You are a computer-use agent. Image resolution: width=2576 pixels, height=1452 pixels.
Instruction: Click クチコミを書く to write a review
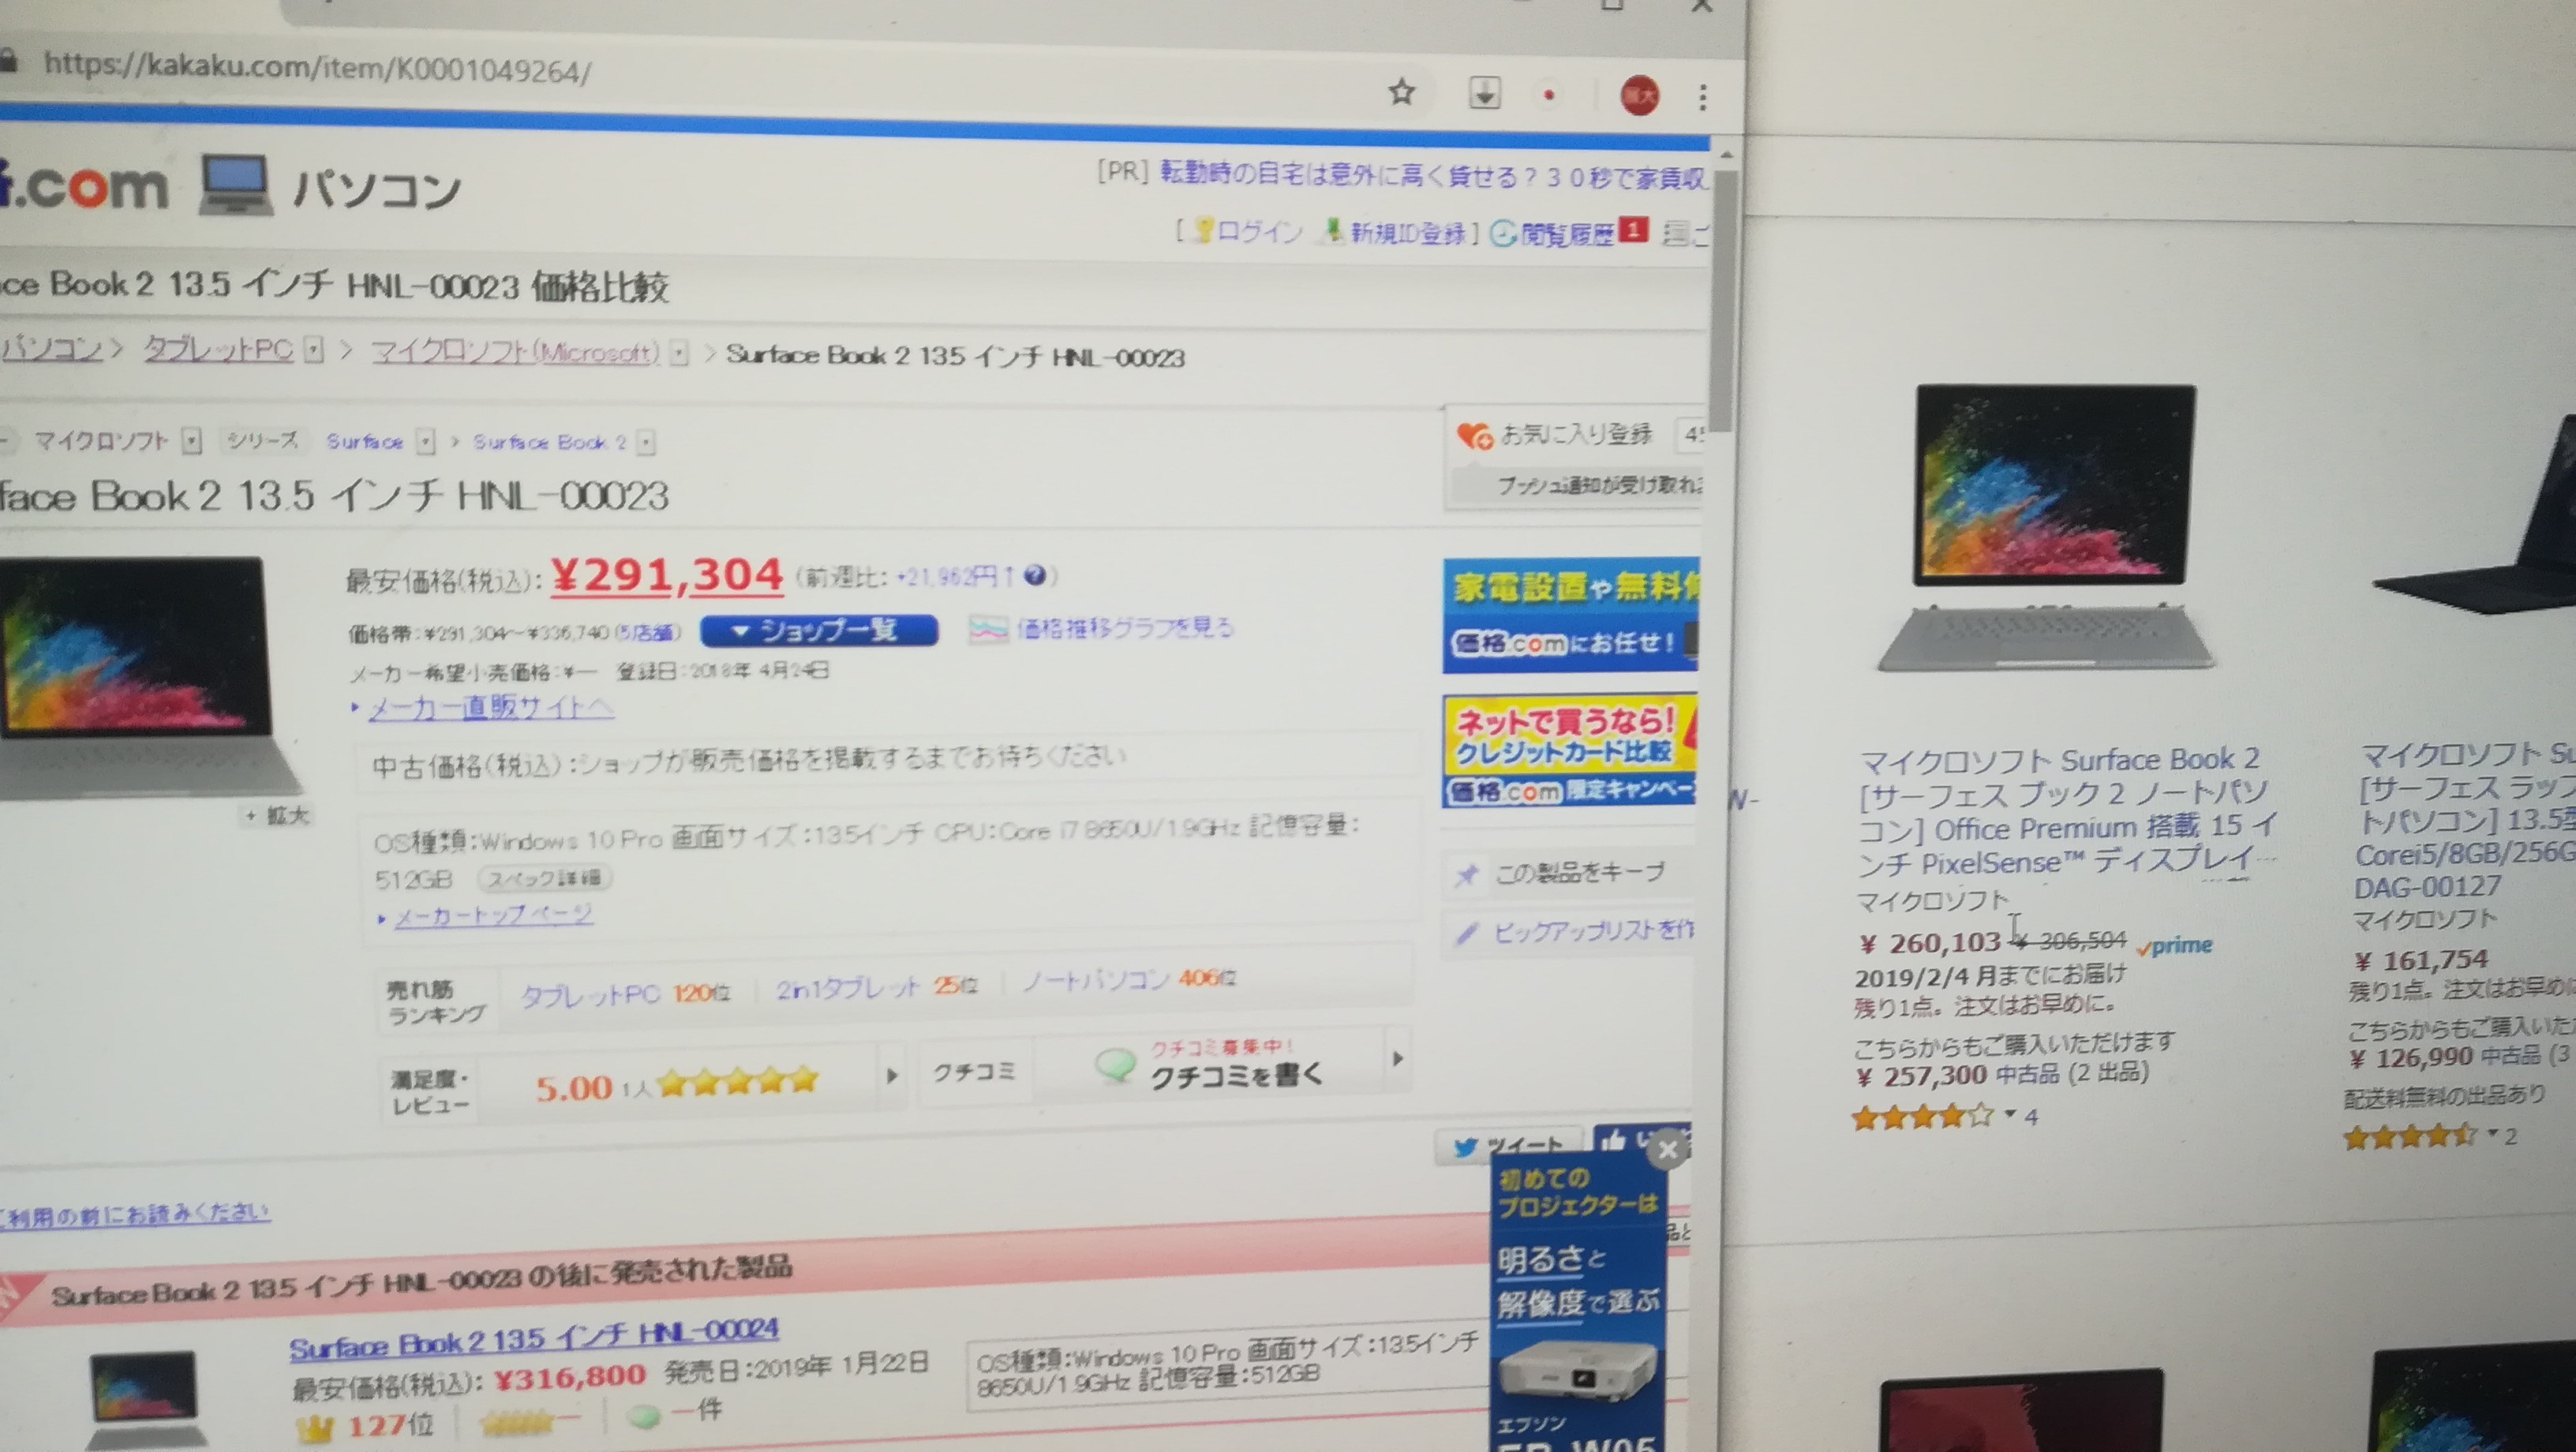[1236, 1075]
